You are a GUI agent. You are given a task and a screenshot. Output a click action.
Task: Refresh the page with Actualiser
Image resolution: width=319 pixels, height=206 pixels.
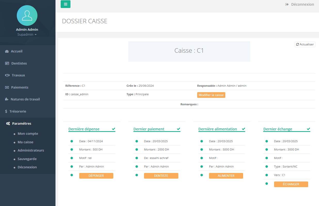pos(305,44)
